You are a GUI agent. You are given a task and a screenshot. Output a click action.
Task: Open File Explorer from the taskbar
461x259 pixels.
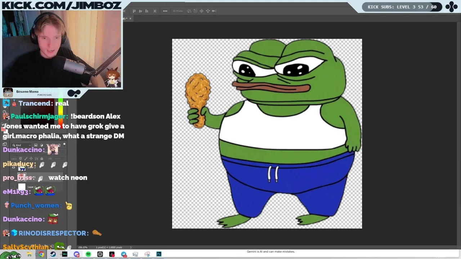(x=30, y=254)
